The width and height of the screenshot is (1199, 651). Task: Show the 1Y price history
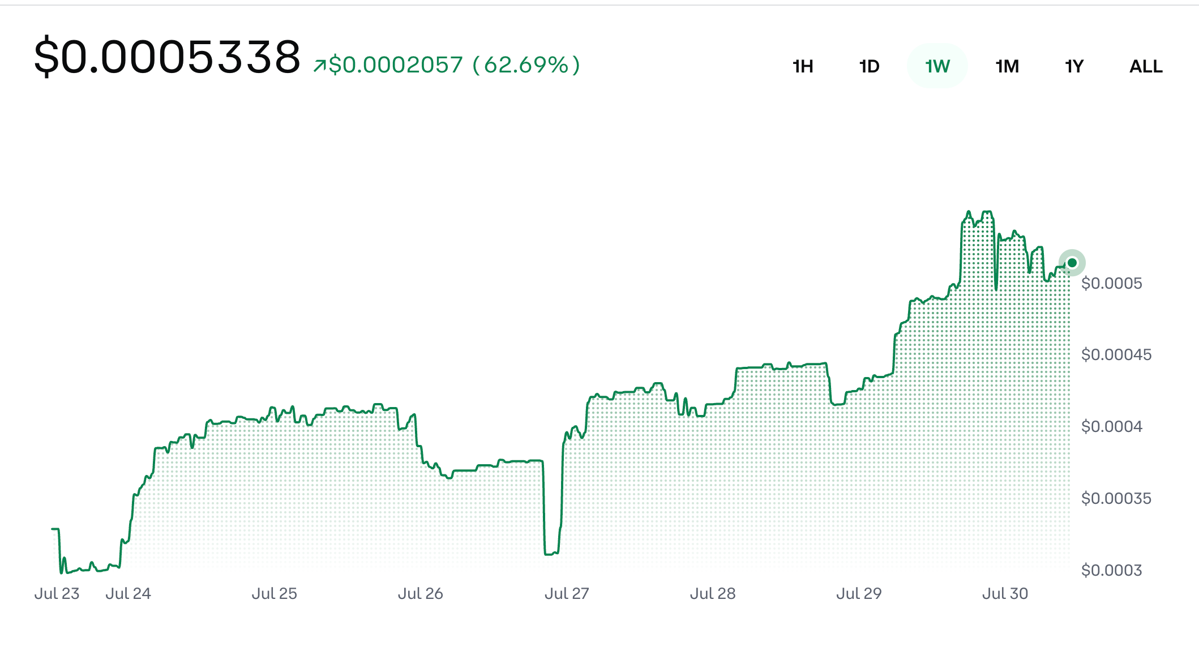click(x=1074, y=66)
